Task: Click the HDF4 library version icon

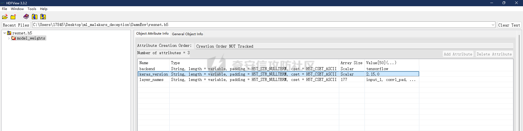Action: pyautogui.click(x=35, y=17)
